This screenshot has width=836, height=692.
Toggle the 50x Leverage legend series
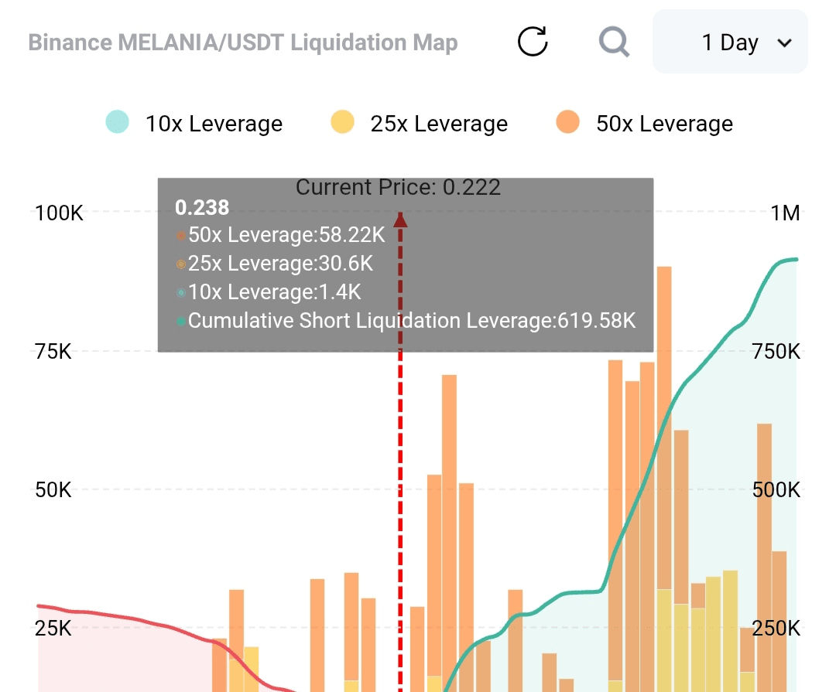tap(664, 124)
